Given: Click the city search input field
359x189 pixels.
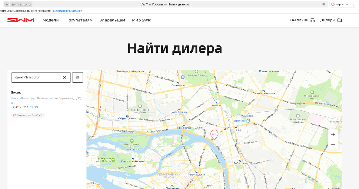Looking at the screenshot, I should coord(41,77).
